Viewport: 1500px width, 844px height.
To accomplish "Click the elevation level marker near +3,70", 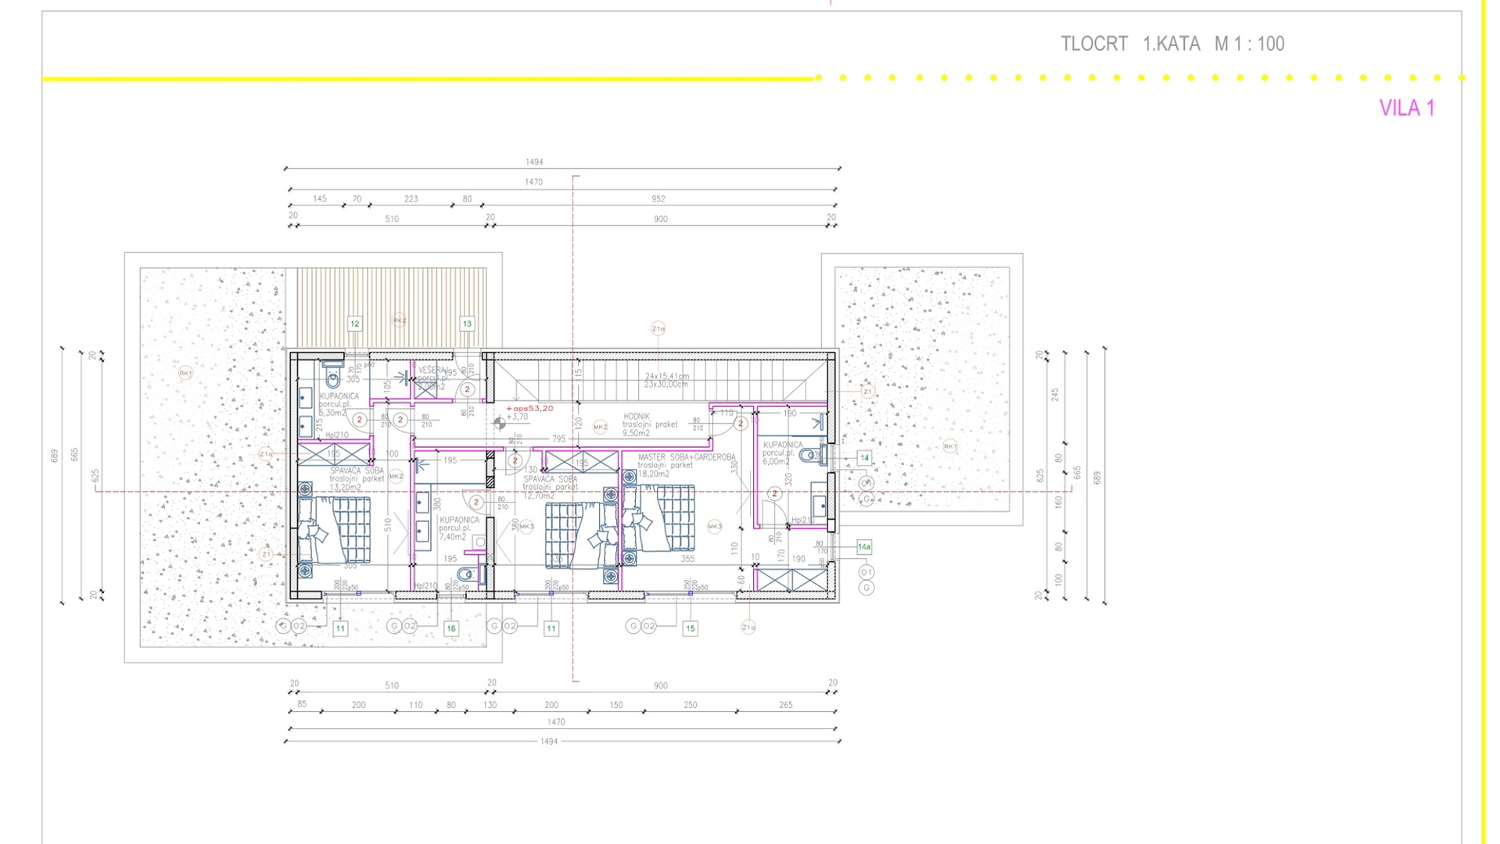I will click(500, 424).
